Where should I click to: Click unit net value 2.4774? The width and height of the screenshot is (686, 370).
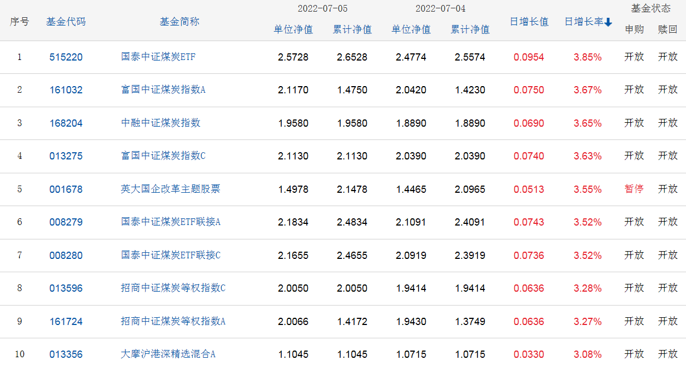(x=411, y=57)
